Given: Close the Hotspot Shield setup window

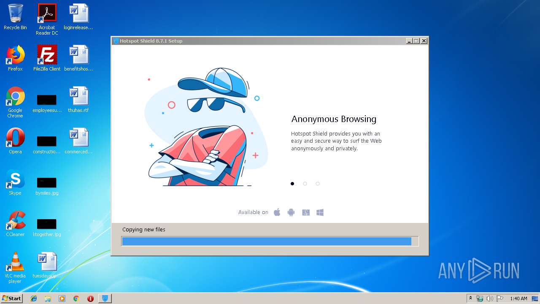Looking at the screenshot, I should coord(424,41).
